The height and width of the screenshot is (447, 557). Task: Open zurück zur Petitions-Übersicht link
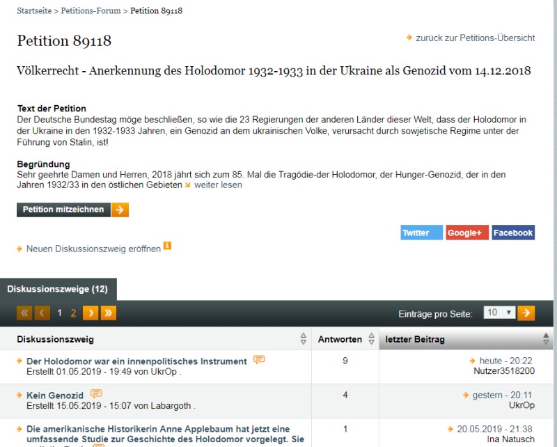(x=475, y=38)
